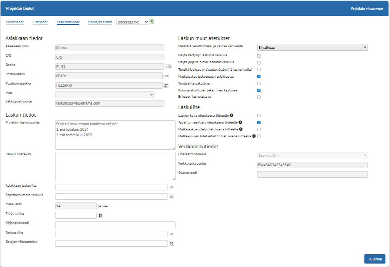Open Projektin yhteenveto link

pyautogui.click(x=367, y=8)
